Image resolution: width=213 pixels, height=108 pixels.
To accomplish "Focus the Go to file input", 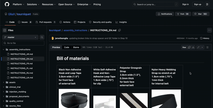I will 23,43.
